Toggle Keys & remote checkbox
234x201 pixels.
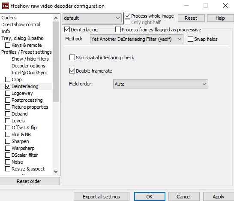(8, 45)
